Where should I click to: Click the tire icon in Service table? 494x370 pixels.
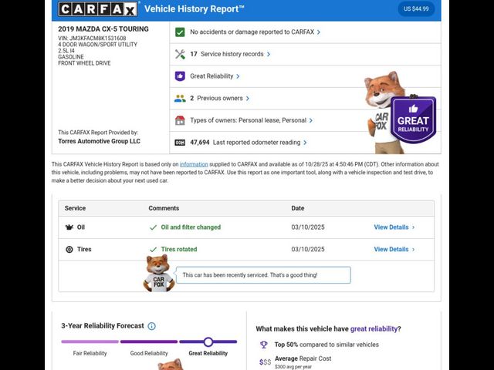click(x=69, y=250)
